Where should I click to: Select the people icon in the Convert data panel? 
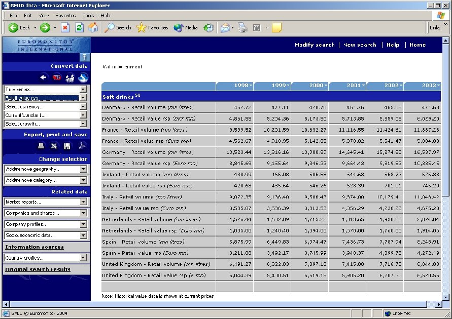coord(69,77)
